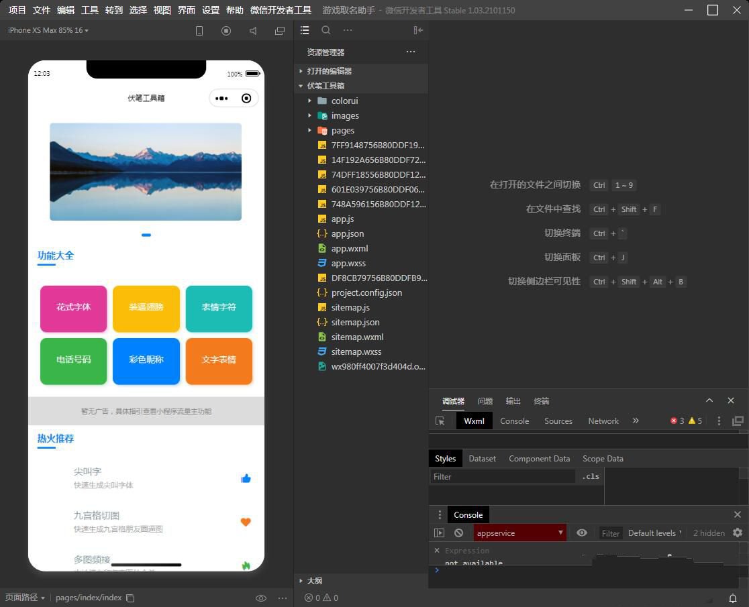This screenshot has height=607, width=749.
Task: Click the record circle icon in simulator toolbar
Action: tap(226, 31)
